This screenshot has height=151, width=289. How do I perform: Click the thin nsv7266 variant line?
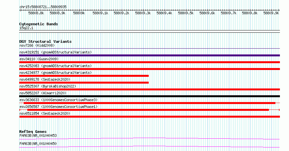pyautogui.click(x=149, y=49)
